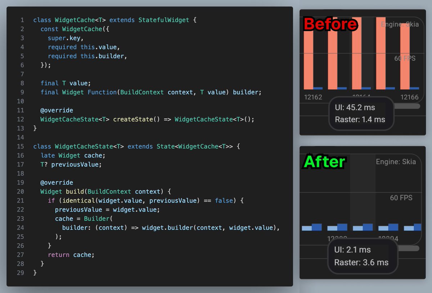
Task: Click the 'super.key,' code line
Action: [66, 38]
